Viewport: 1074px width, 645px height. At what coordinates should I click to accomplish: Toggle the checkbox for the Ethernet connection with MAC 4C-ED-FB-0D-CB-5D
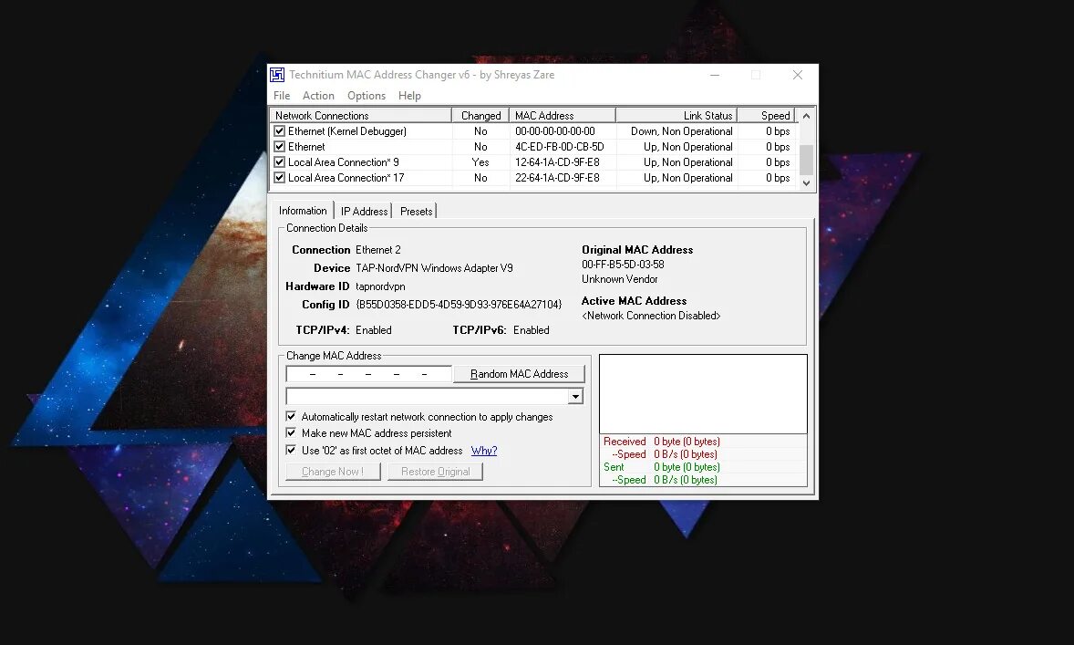pos(280,147)
